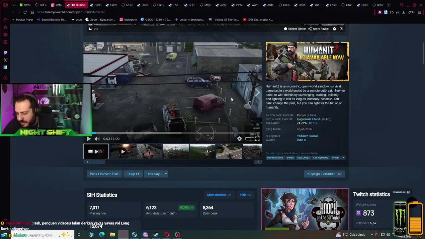Click Sohbeti Göster chat toggle

coord(295,29)
